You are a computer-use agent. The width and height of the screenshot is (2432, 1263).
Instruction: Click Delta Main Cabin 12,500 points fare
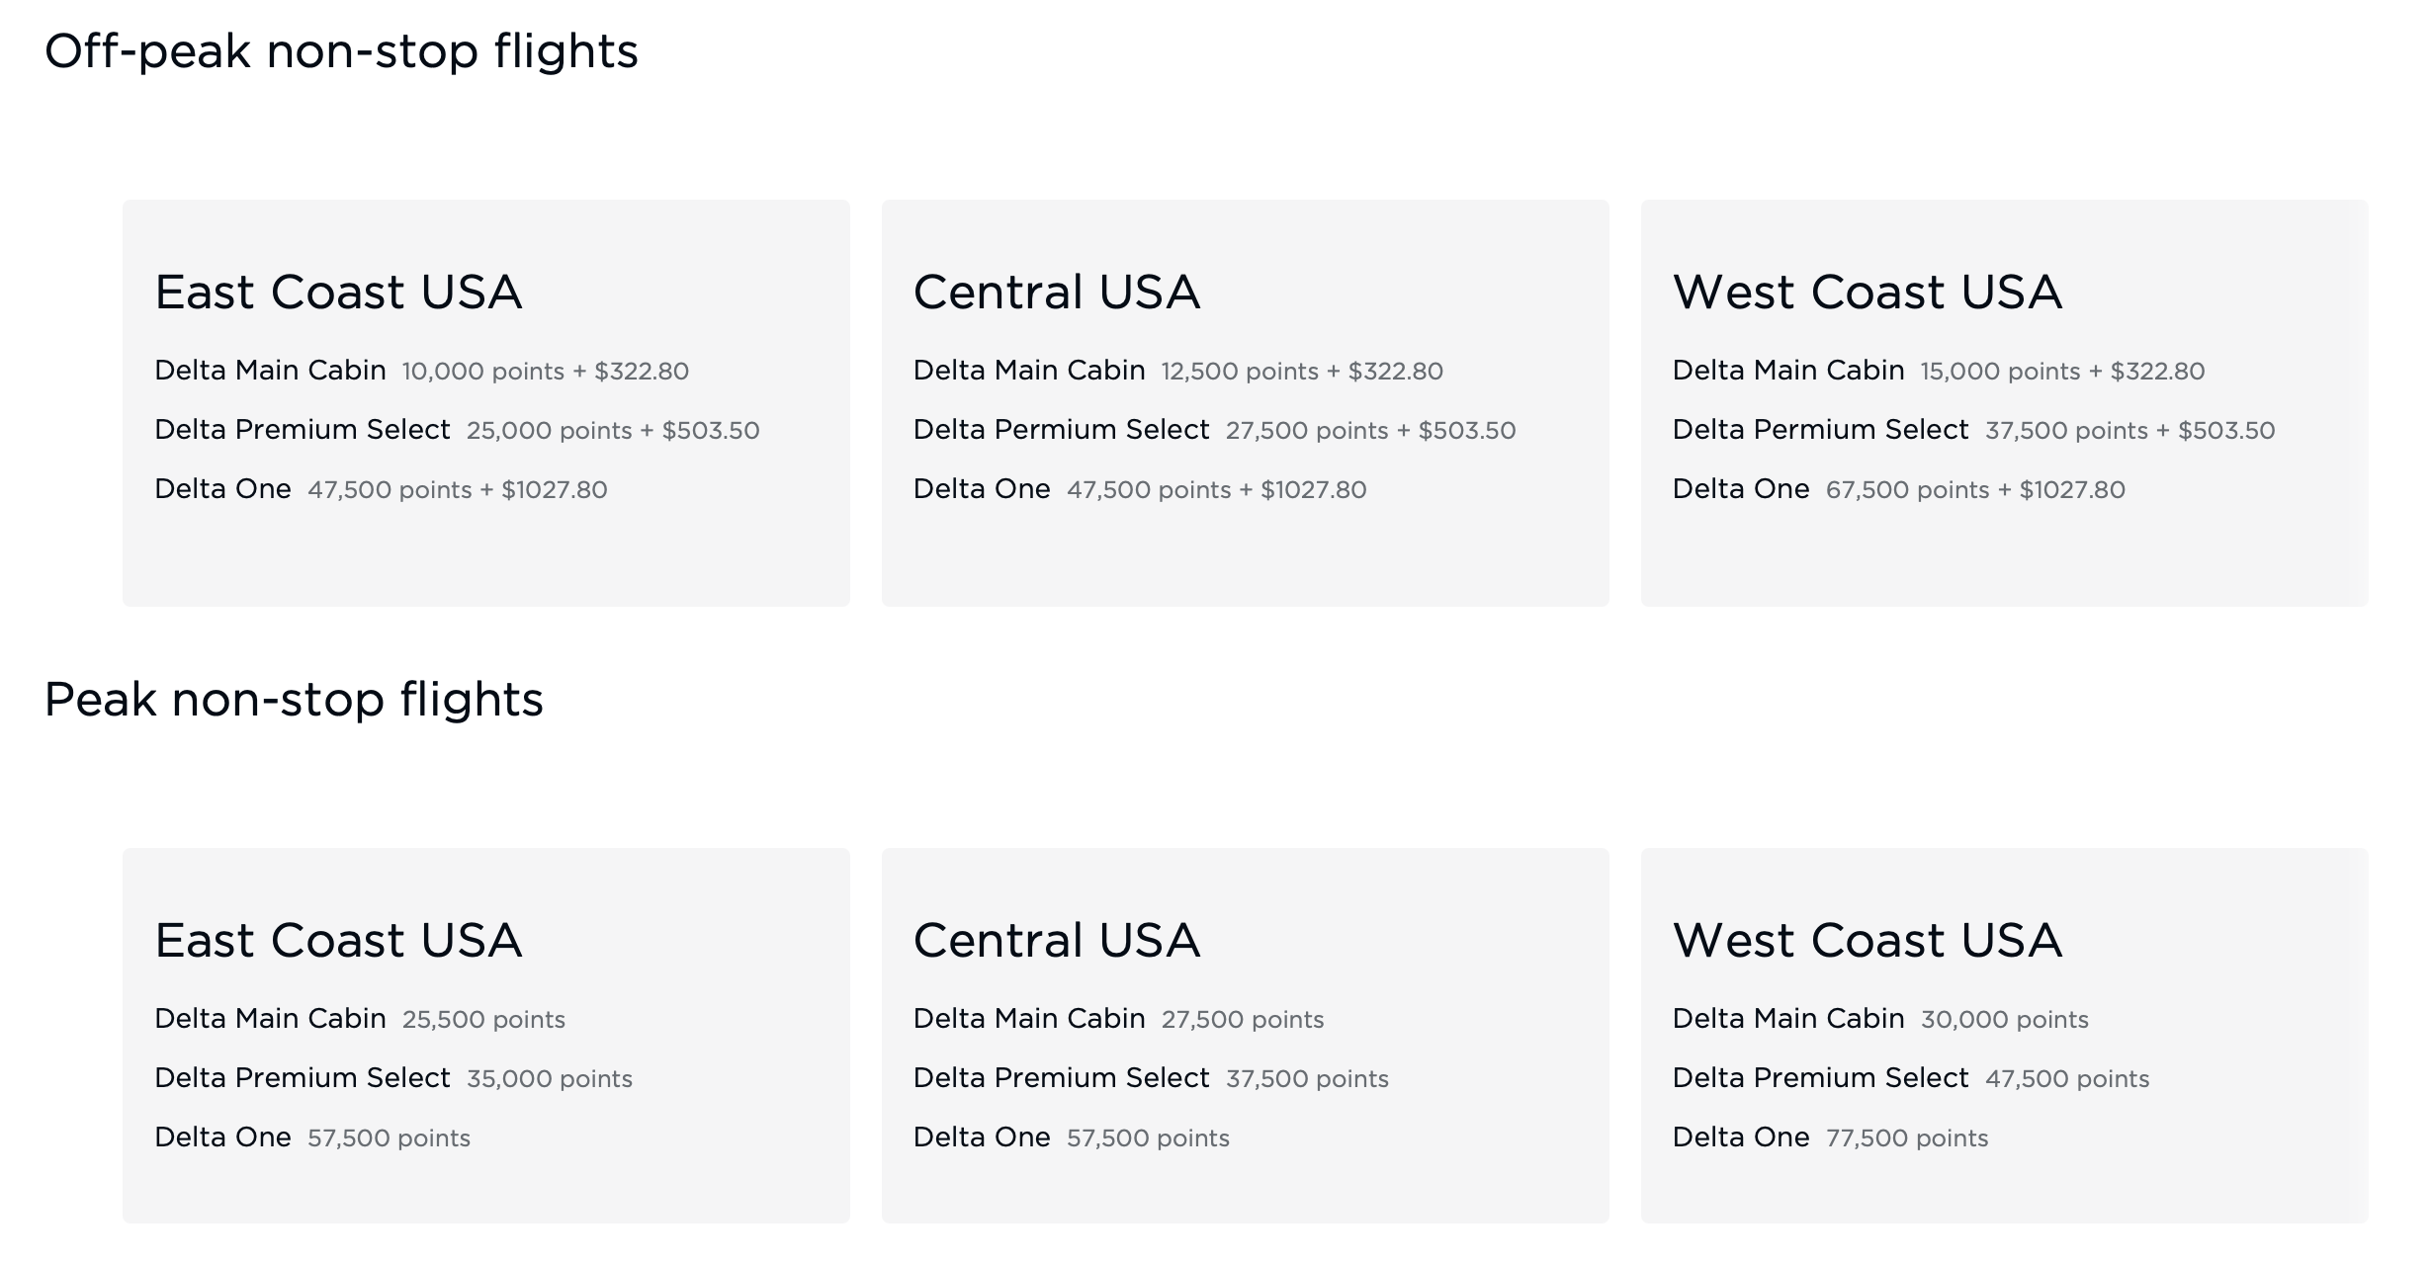[1178, 371]
